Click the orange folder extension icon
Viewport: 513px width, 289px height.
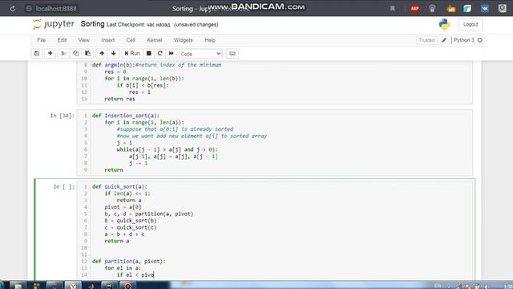point(450,9)
